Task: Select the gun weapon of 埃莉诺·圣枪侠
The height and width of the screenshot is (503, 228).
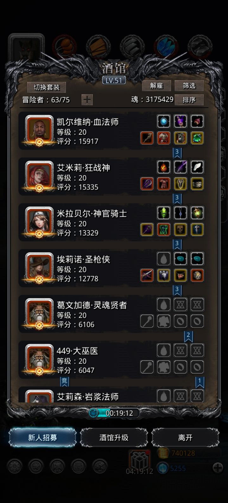Action: click(147, 275)
